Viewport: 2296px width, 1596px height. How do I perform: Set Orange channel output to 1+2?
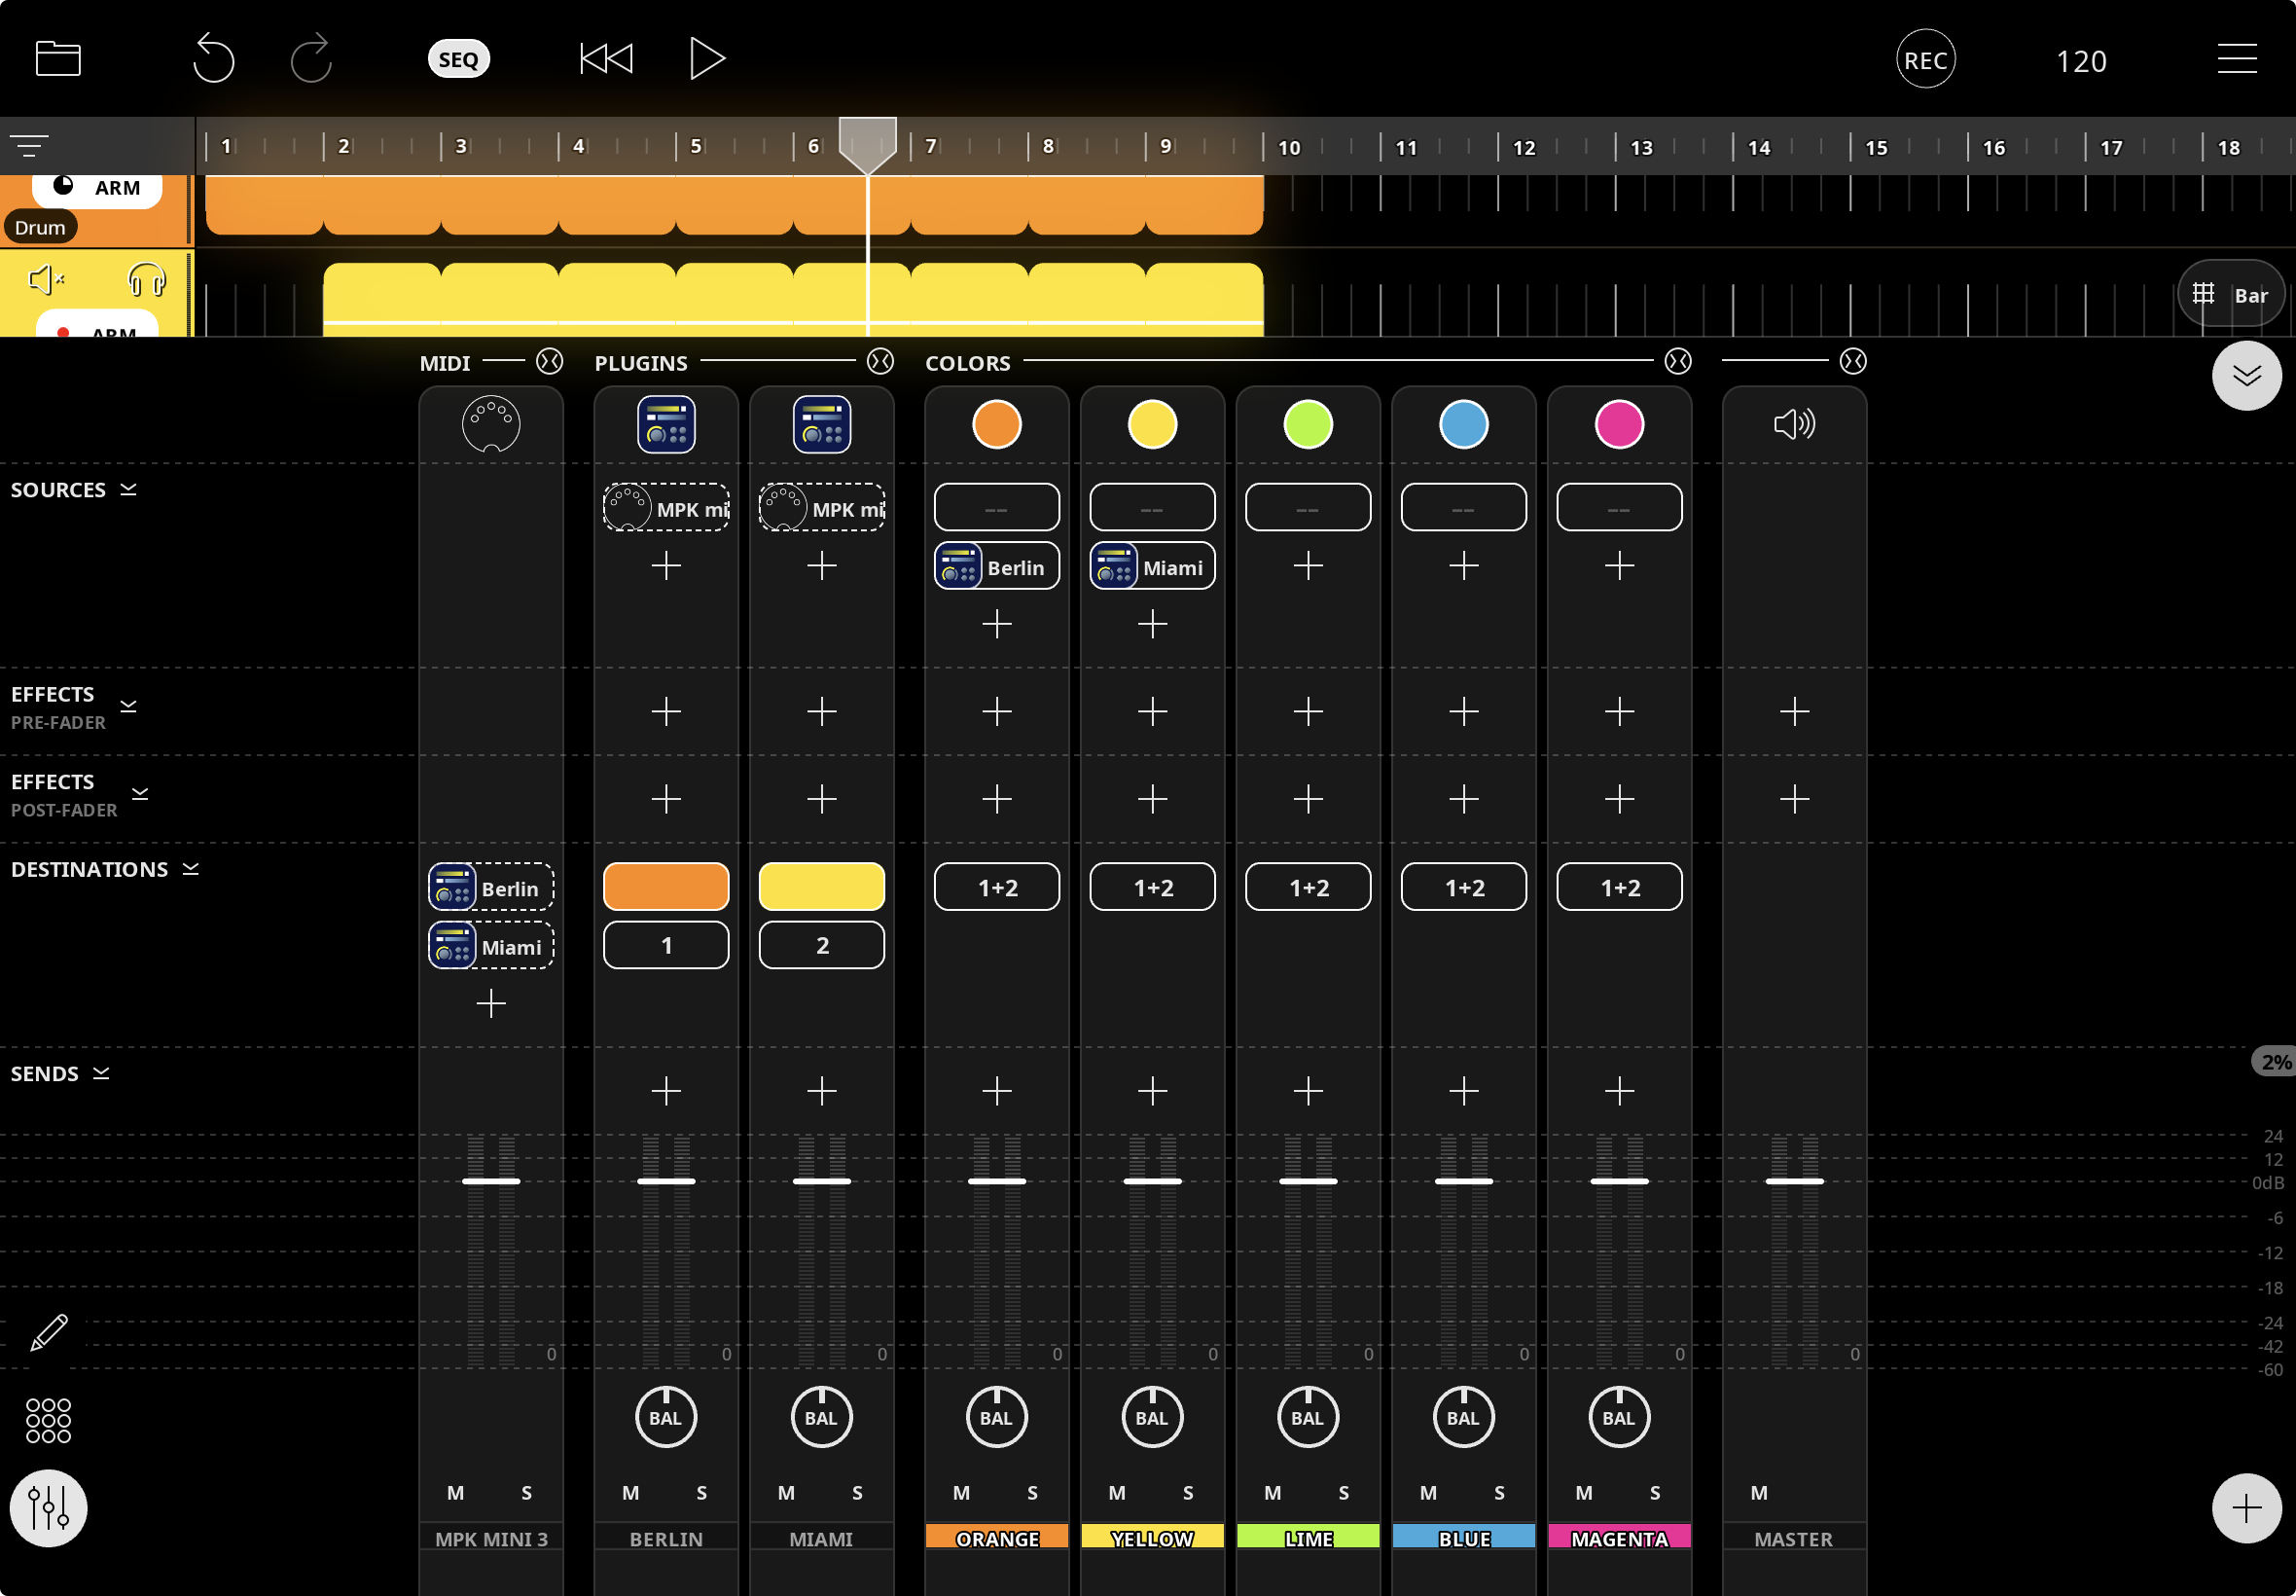click(994, 886)
